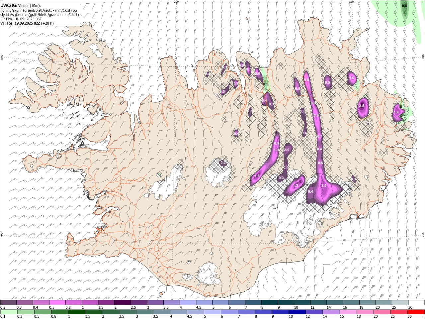Select the bottom-row legend swatch labeled 5

212,312
